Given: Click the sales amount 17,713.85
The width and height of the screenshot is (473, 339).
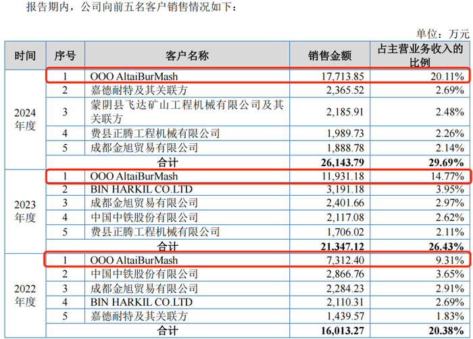Looking at the screenshot, I should pyautogui.click(x=343, y=76).
